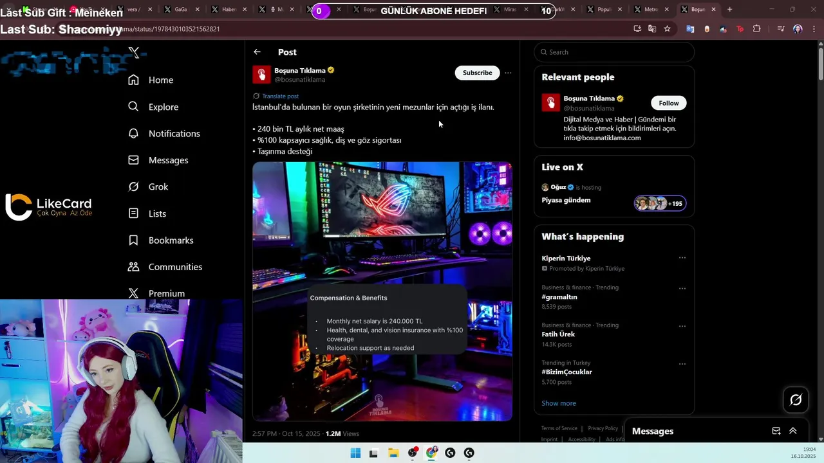Click the back arrow beside Post
This screenshot has height=463, width=824.
[257, 52]
